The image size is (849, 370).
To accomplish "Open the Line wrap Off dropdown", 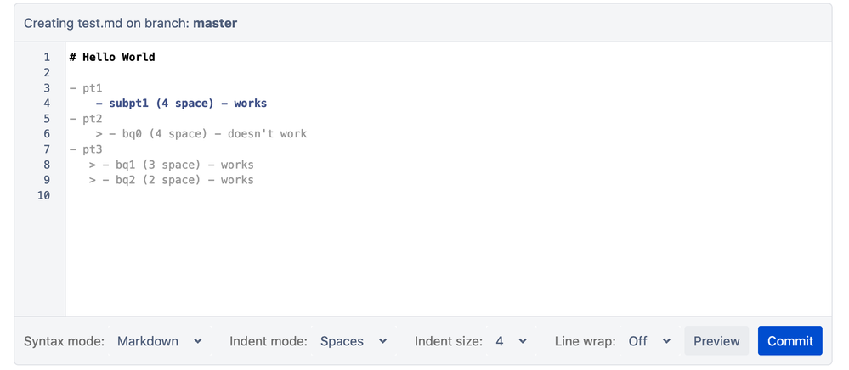I will pyautogui.click(x=649, y=341).
